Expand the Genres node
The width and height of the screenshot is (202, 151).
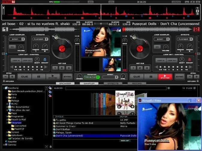coord(4,145)
